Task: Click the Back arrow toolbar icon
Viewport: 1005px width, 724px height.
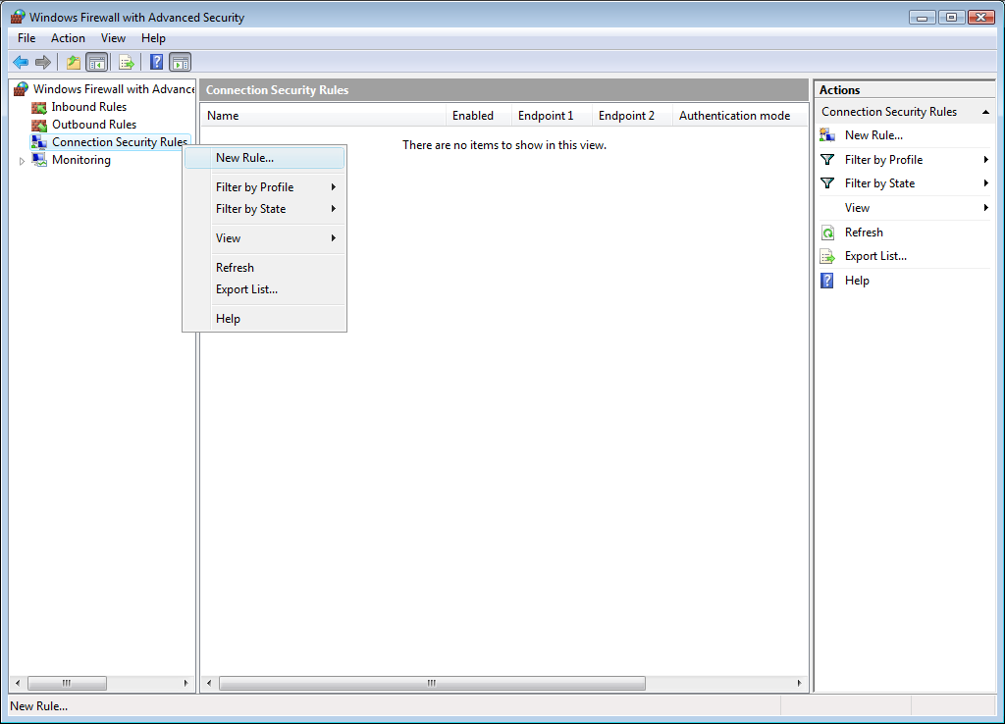Action: click(x=21, y=62)
